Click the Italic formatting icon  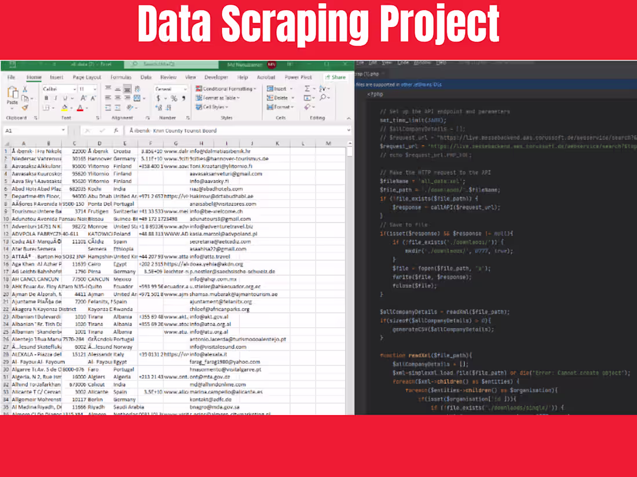click(x=55, y=99)
